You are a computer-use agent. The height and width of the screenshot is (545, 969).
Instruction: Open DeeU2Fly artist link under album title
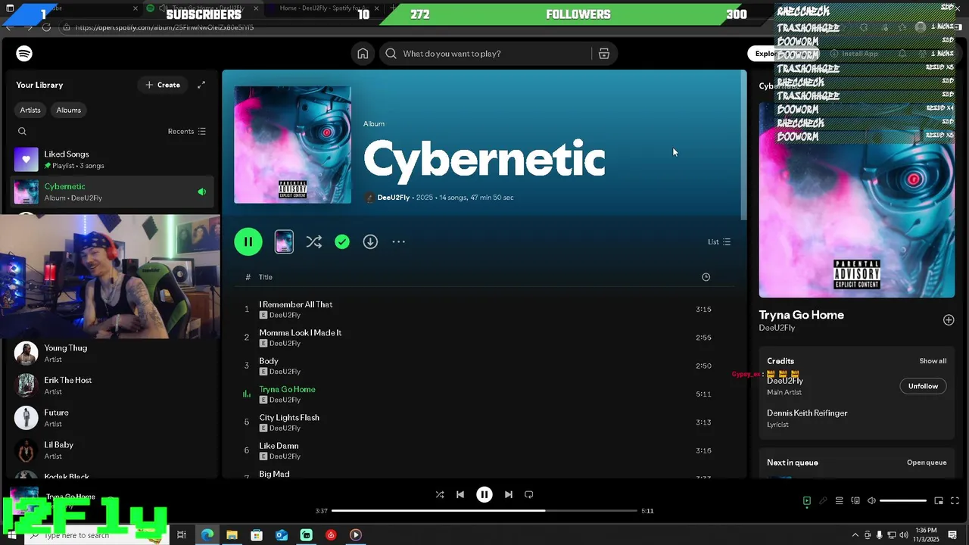[394, 198]
